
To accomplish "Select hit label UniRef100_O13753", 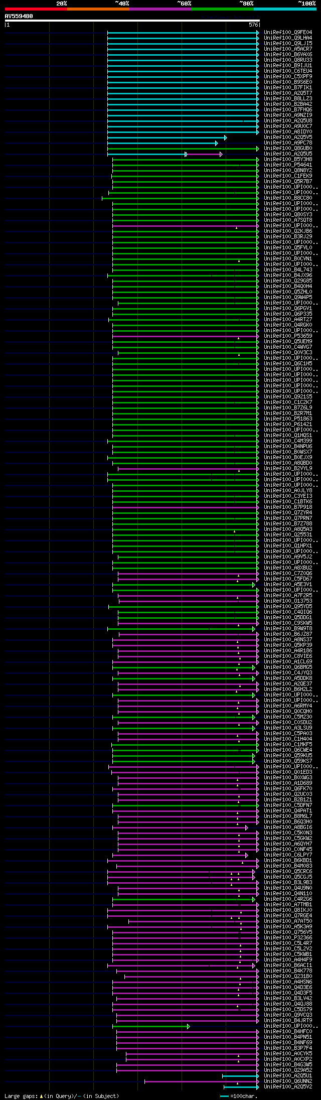I will coord(288,601).
